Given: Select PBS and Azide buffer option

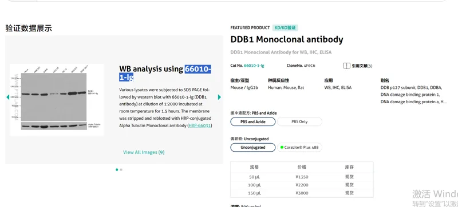Looking at the screenshot, I should (253, 121).
